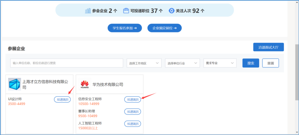Screen dimensions: 299x135
Task: Open the 华为技术有限公司 company link
Action: pyautogui.click(x=108, y=84)
